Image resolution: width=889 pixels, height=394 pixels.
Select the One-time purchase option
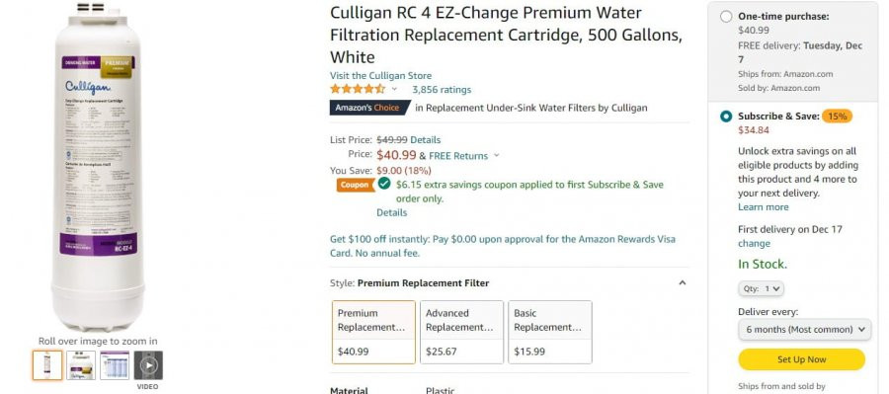pos(726,17)
